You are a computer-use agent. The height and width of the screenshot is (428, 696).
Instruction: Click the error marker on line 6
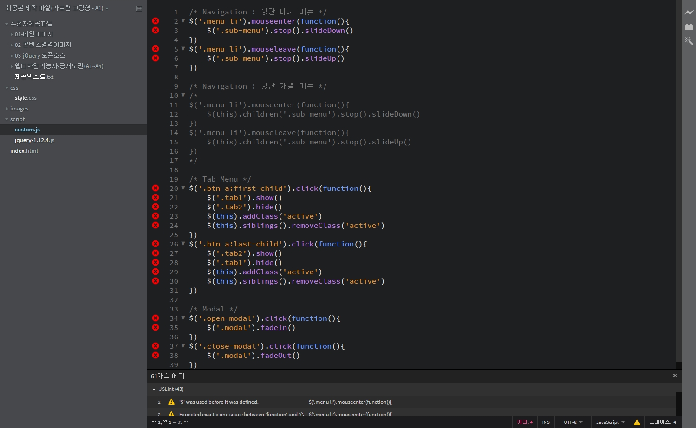pyautogui.click(x=156, y=58)
